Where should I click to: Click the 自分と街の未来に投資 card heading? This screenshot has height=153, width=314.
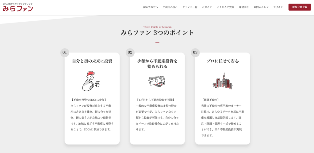click(92, 61)
